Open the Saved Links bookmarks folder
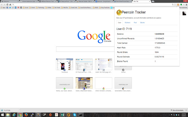 (73, 8)
